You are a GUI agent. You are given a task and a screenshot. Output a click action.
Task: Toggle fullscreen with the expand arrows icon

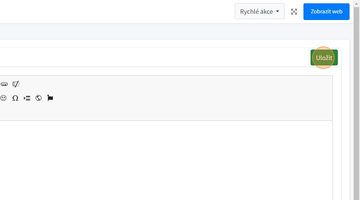294,12
